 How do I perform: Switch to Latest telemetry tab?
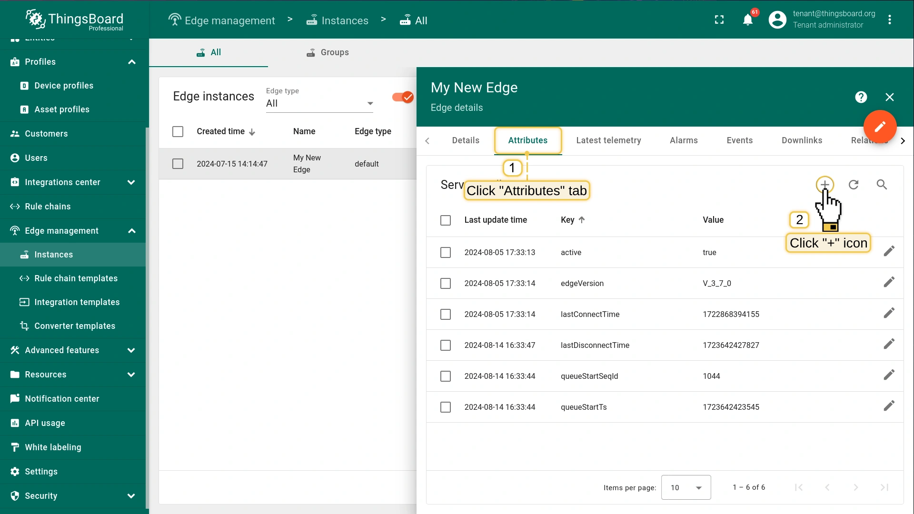pyautogui.click(x=608, y=140)
